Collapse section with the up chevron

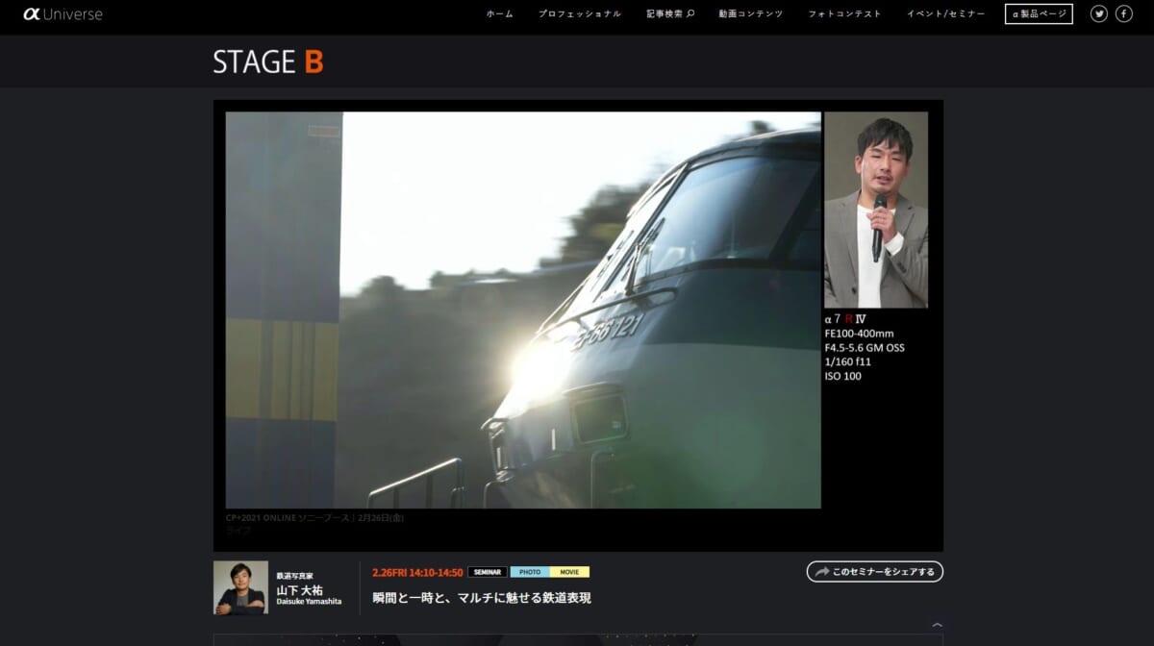tap(937, 625)
